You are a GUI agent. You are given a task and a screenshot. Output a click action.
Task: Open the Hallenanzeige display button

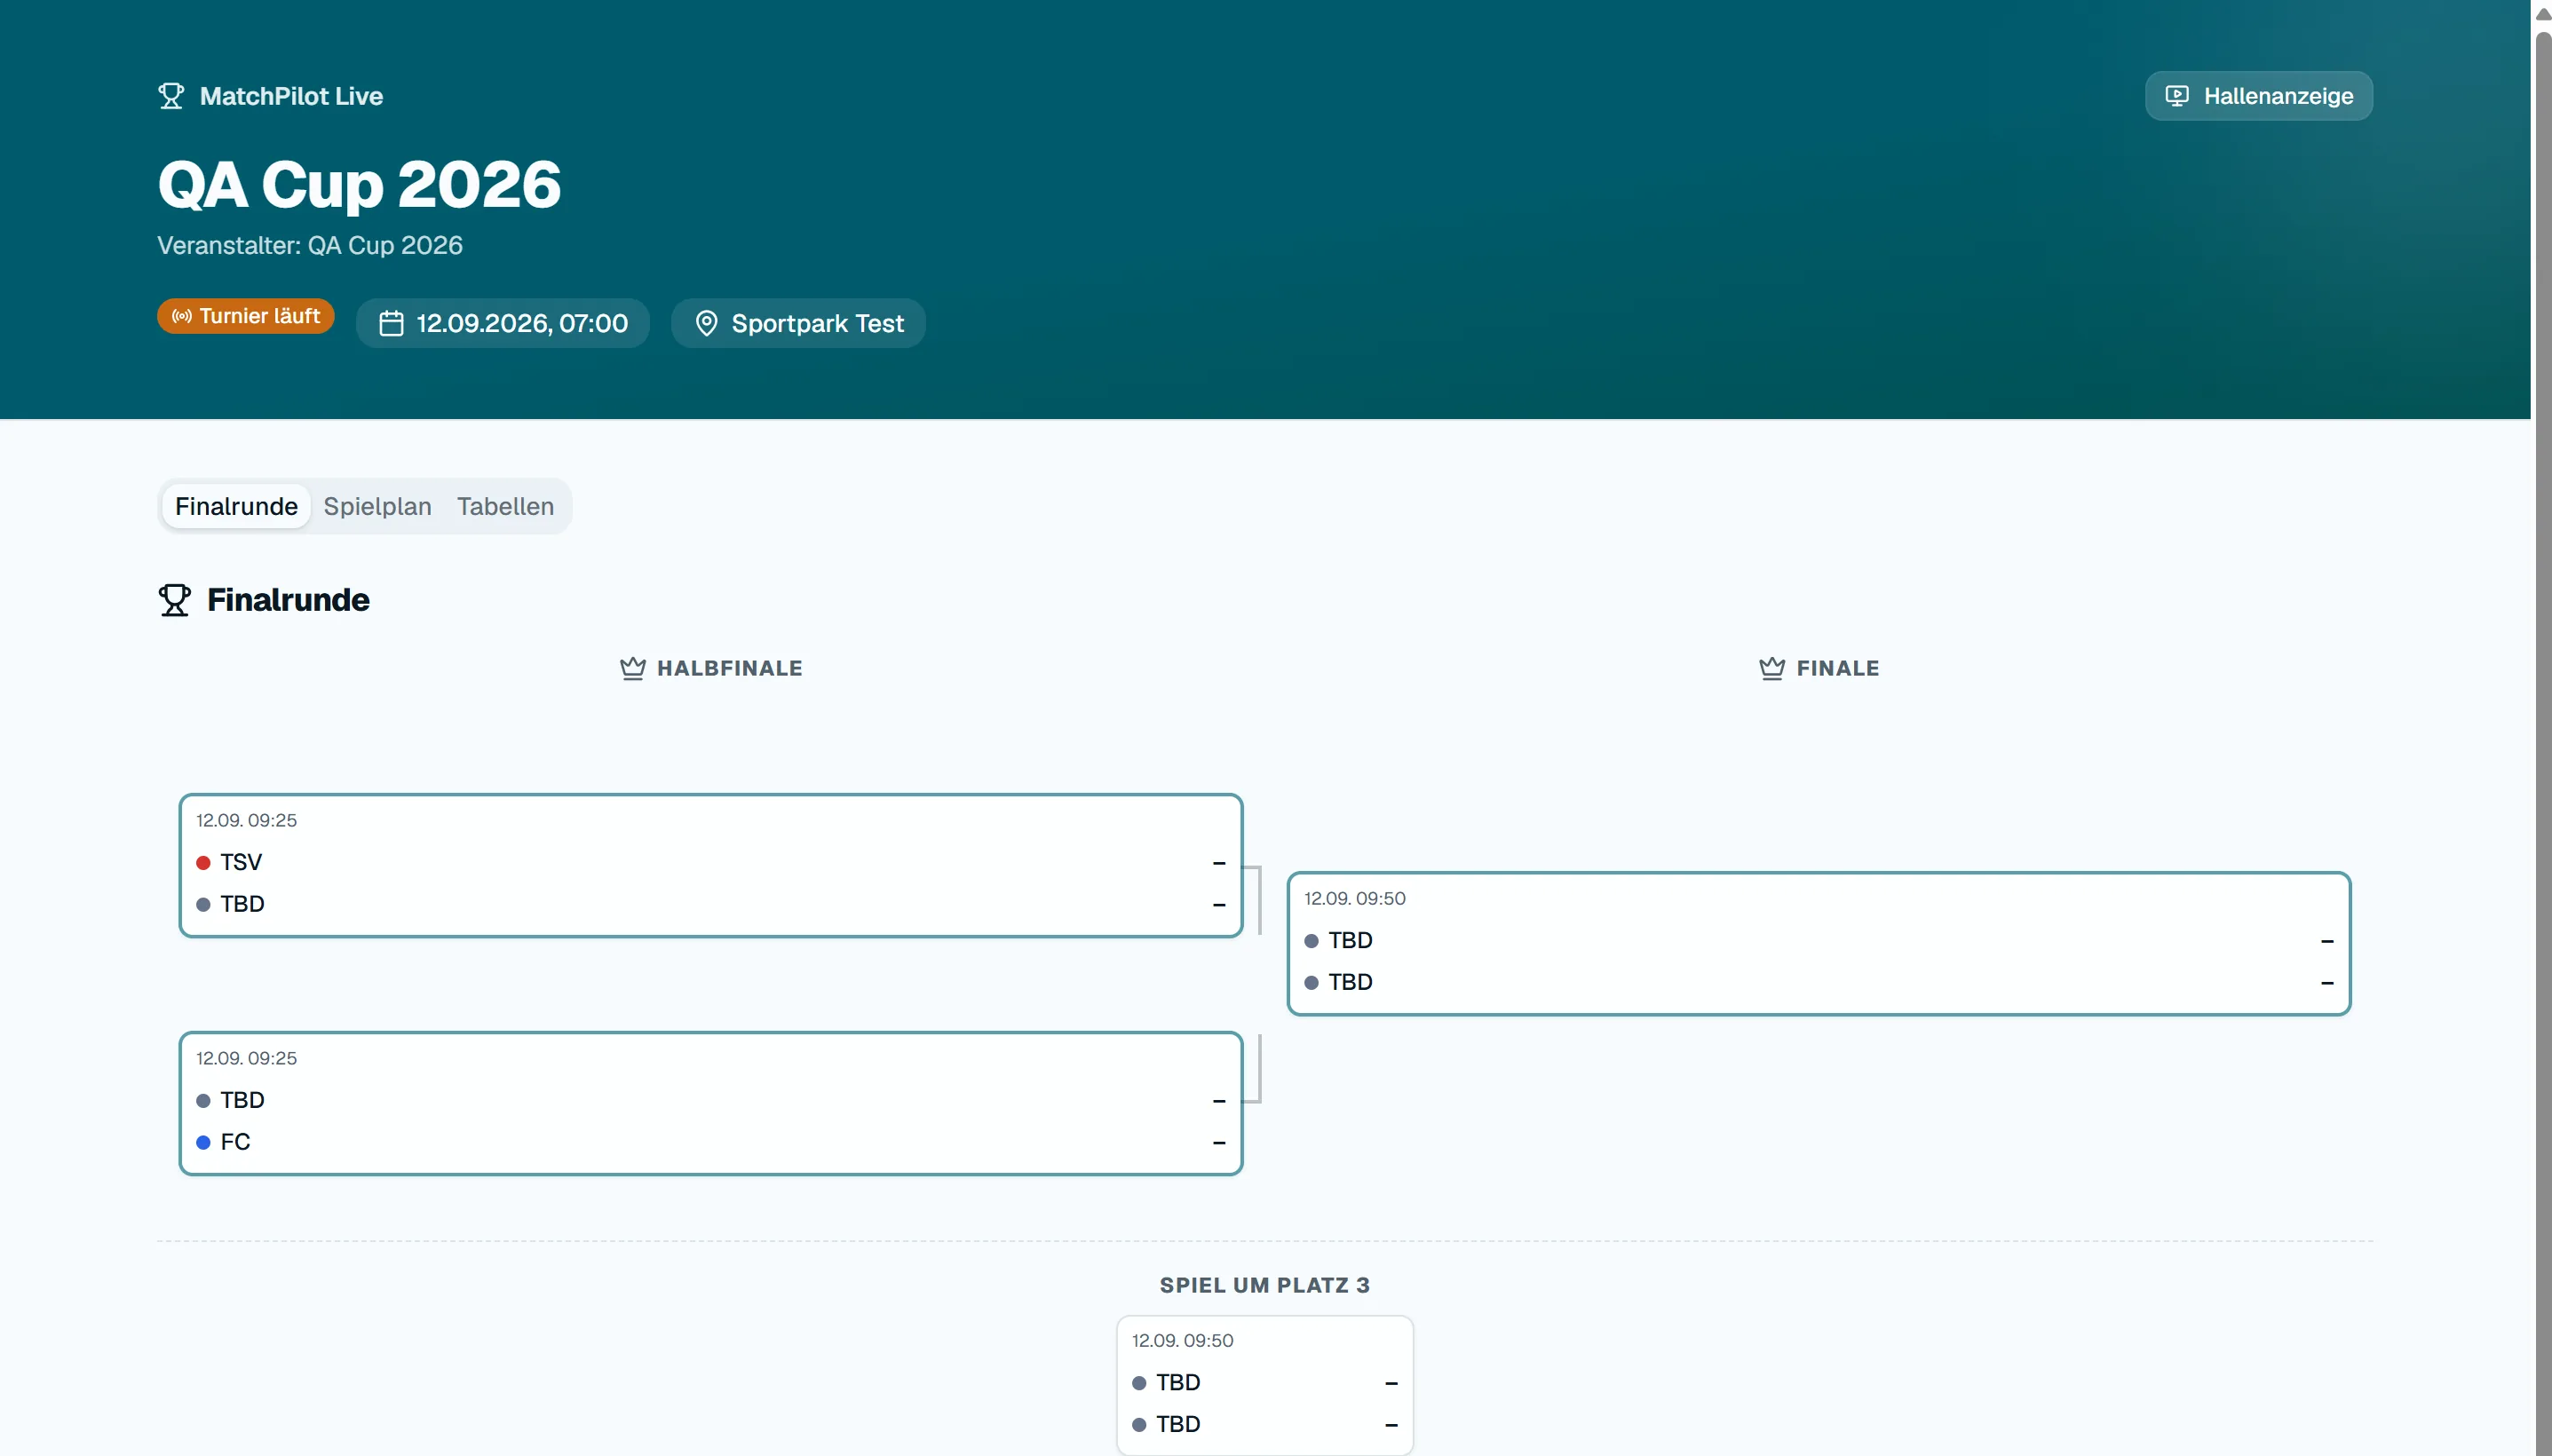[2258, 96]
